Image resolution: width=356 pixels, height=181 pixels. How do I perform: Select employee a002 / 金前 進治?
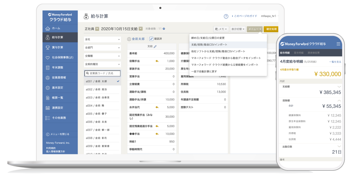pyautogui.click(x=102, y=89)
